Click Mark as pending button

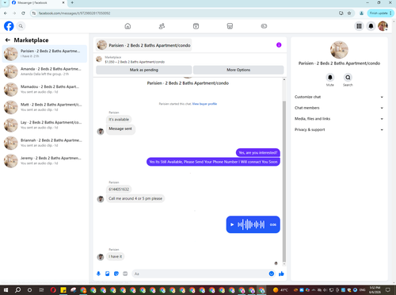pos(144,70)
